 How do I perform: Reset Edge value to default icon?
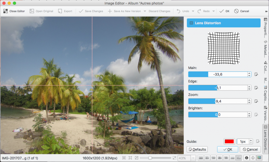(x=256, y=88)
